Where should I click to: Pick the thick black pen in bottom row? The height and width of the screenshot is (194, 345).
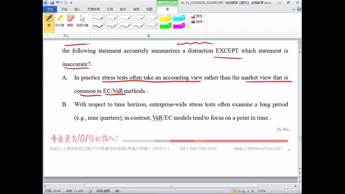[x=99, y=26]
